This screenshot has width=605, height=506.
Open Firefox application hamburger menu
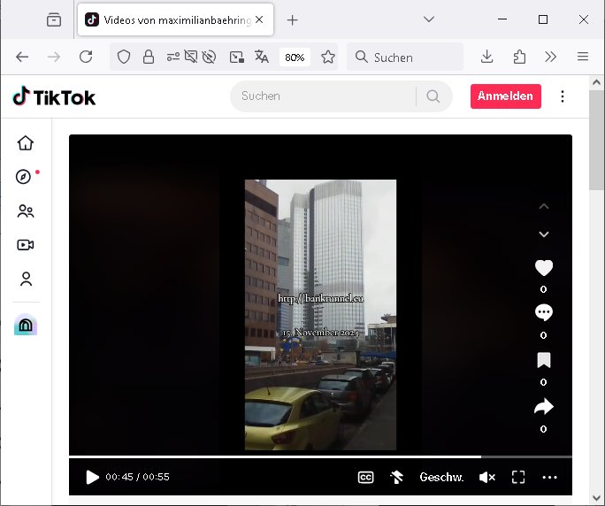tap(583, 57)
